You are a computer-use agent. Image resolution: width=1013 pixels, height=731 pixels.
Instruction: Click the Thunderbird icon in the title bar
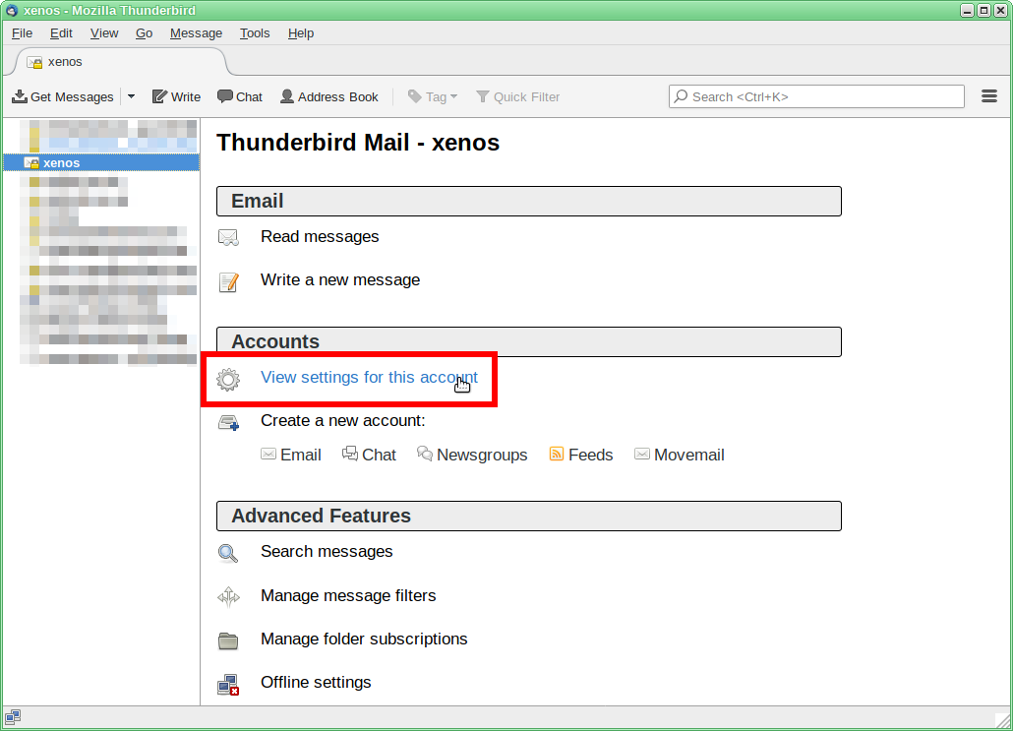12,11
